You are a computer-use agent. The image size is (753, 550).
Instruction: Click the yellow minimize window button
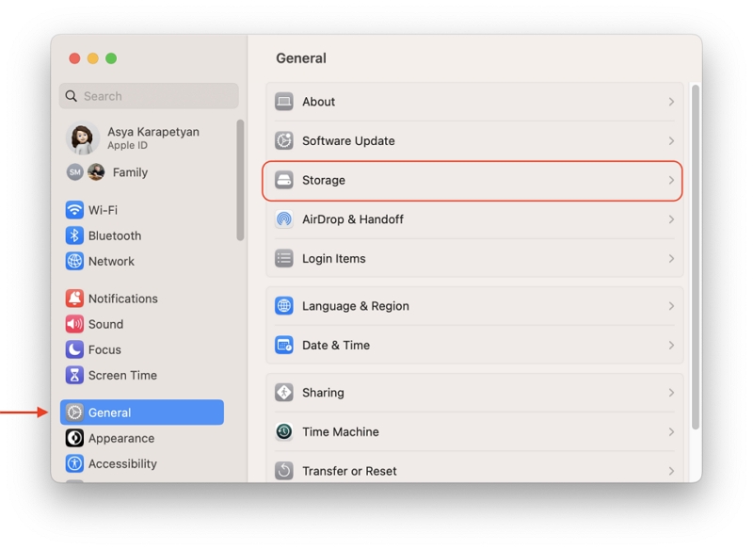(92, 58)
